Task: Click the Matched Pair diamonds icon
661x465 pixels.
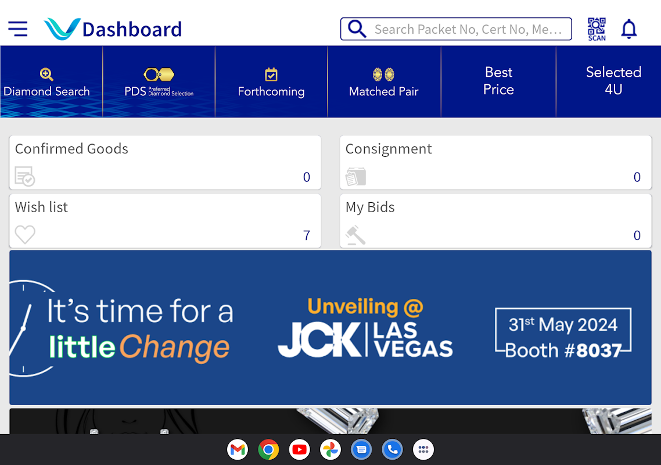Action: click(x=383, y=74)
